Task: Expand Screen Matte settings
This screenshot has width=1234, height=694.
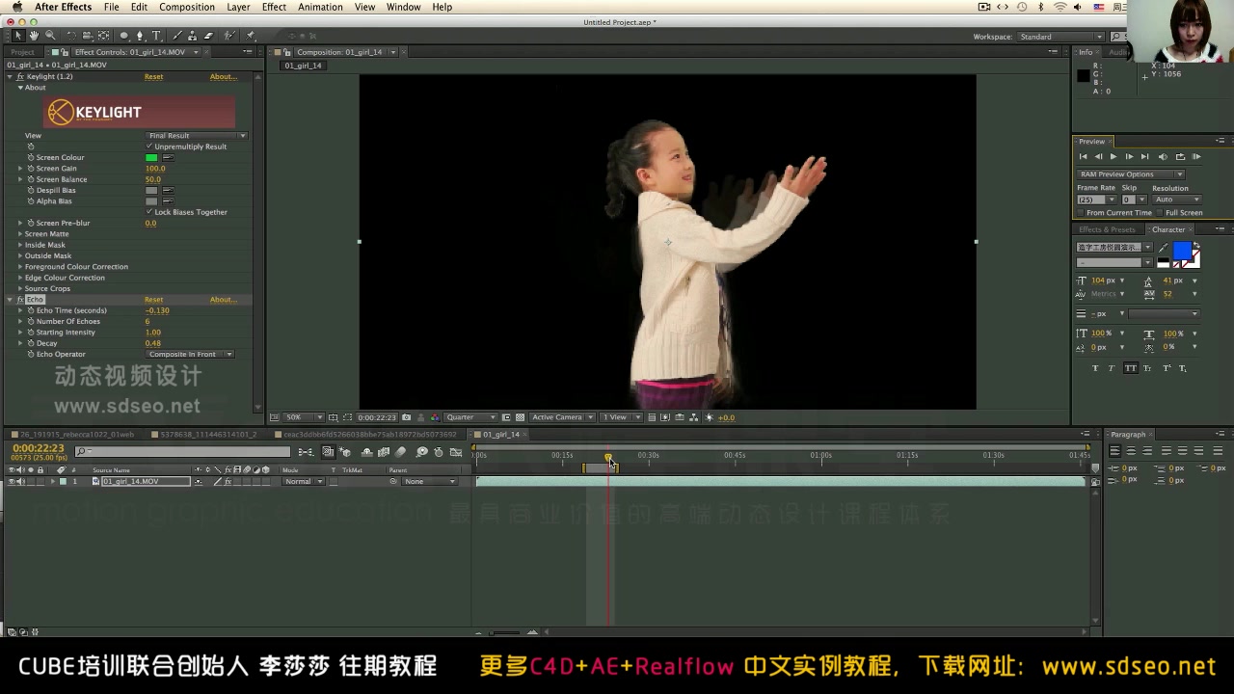Action: [x=19, y=234]
